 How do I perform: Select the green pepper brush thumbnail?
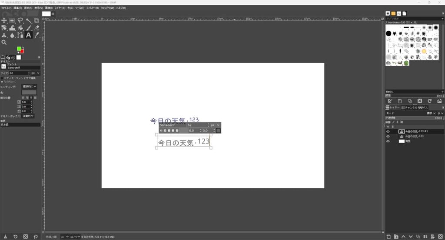(x=406, y=63)
